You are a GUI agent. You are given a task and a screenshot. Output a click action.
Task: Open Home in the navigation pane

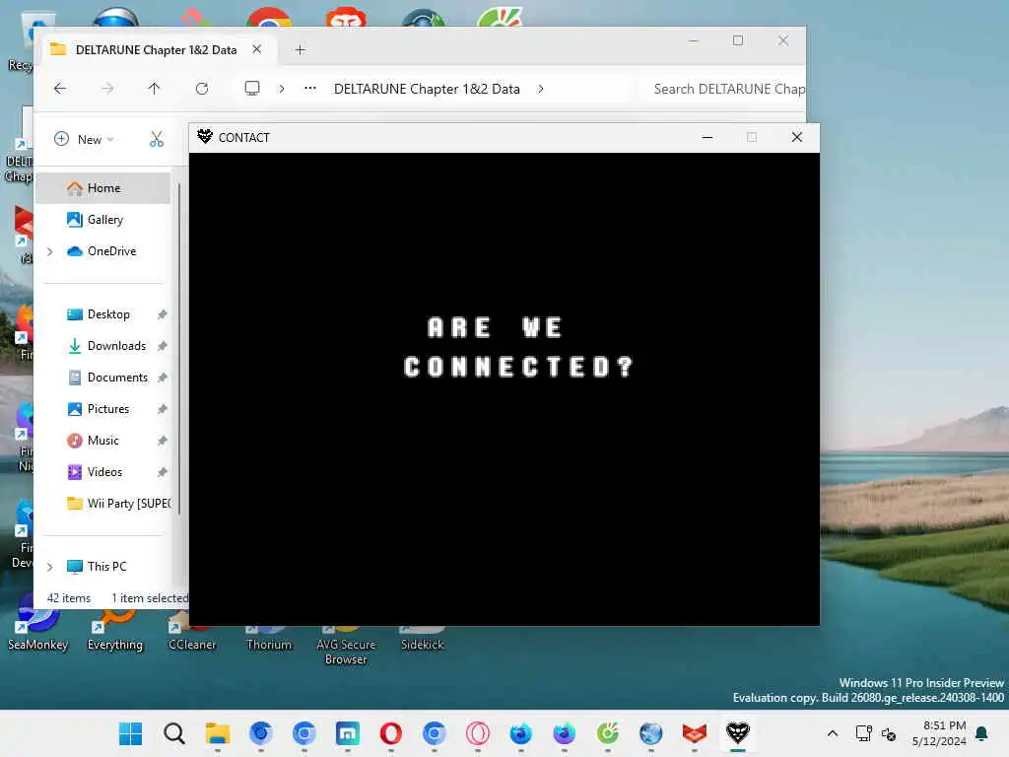(x=103, y=188)
